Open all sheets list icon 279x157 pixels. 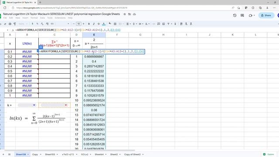click(x=9, y=154)
